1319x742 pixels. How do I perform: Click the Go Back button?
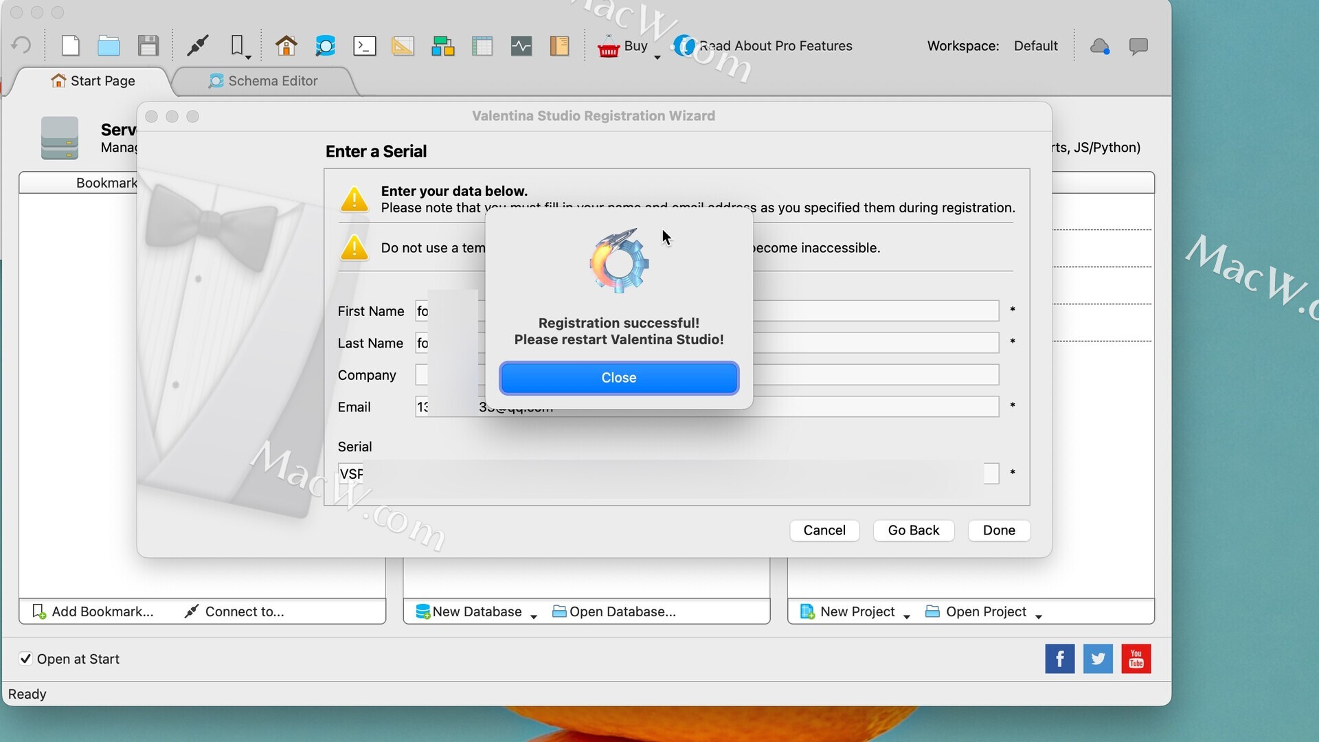pos(914,530)
